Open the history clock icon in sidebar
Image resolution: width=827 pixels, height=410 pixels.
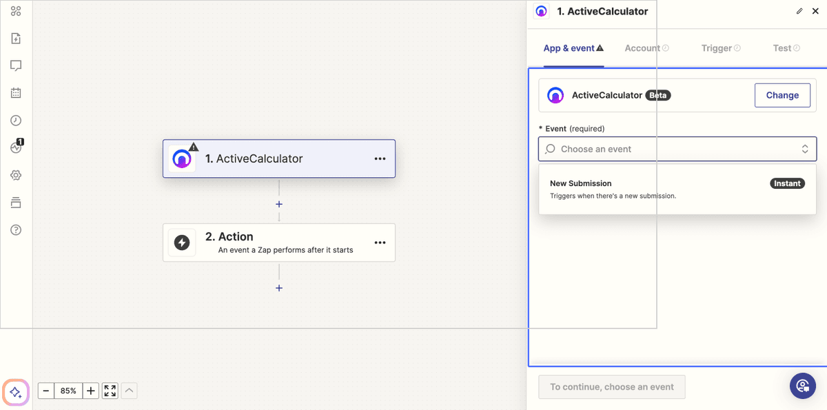click(x=16, y=121)
